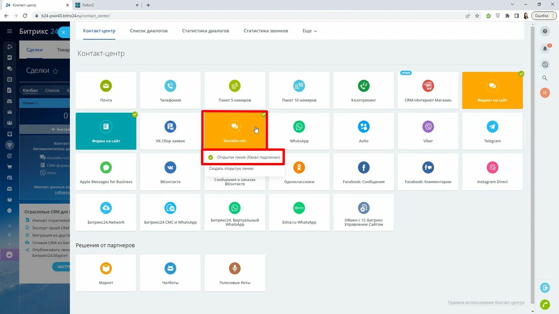Switch to Статистика звонков tab
The image size is (559, 314).
266,31
